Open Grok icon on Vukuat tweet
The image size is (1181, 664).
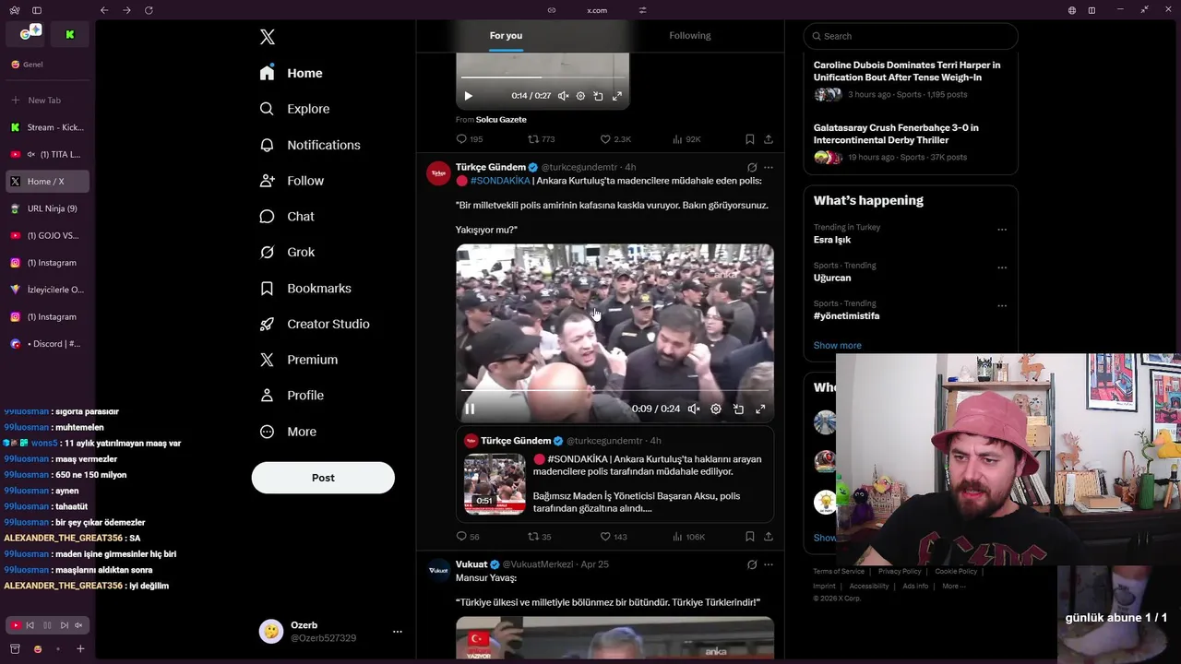(752, 564)
